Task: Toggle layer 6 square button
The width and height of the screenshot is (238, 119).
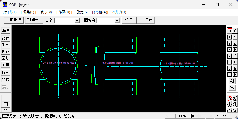Action: coord(229,68)
